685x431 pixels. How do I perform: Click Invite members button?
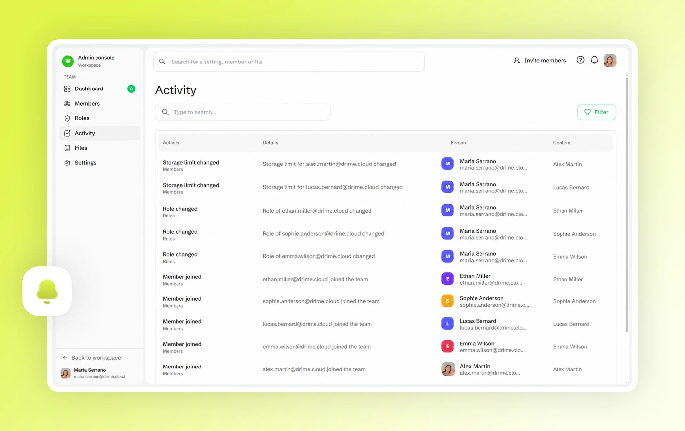tap(540, 61)
